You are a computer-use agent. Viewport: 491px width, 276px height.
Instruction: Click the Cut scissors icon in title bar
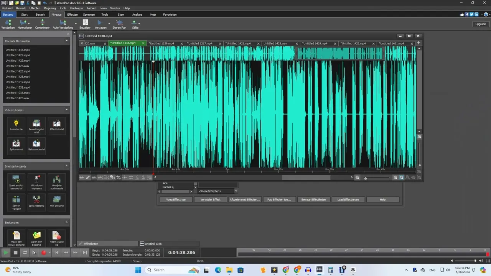click(x=28, y=3)
